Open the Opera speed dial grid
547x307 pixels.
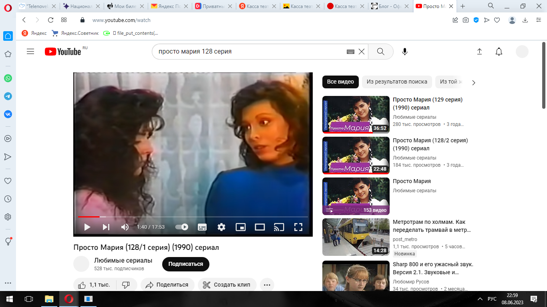pyautogui.click(x=64, y=20)
